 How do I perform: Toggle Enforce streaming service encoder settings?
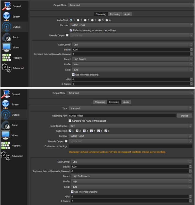pyautogui.click(x=71, y=30)
